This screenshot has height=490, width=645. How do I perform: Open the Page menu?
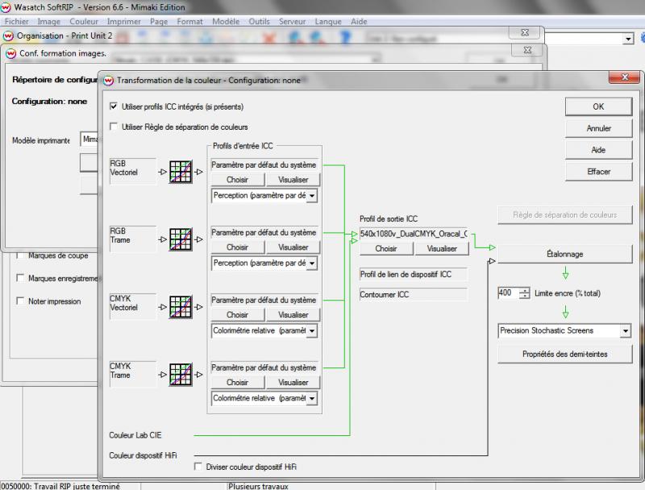[x=159, y=22]
